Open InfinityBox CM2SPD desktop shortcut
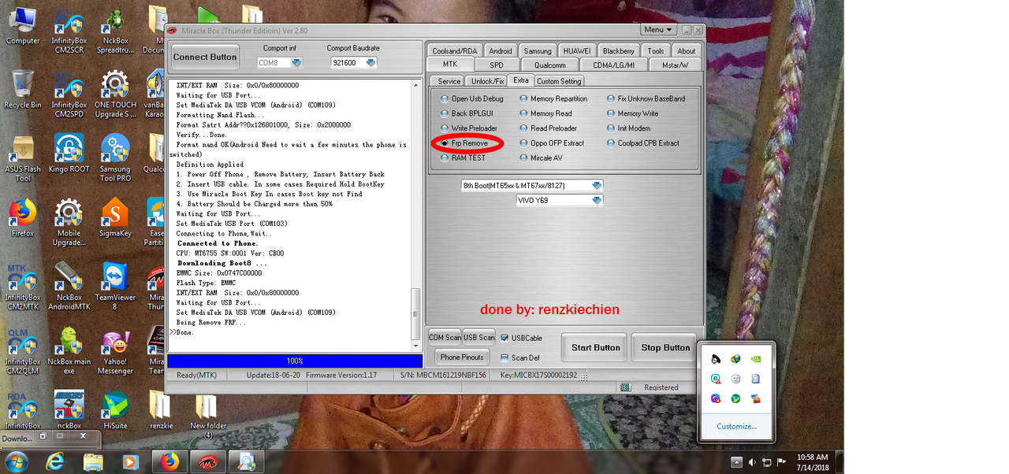 [69, 94]
